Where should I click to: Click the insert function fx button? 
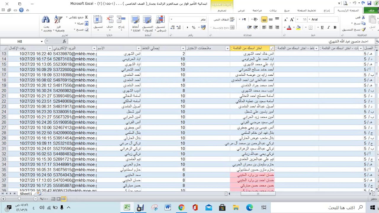(65, 41)
